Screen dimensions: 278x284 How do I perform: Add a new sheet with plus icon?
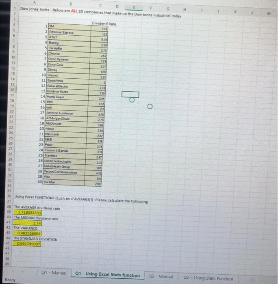click(252, 280)
